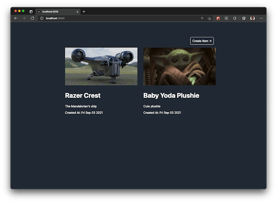Reload the page with refresh icon
Screen dimensions: 277x203
[x=32, y=18]
